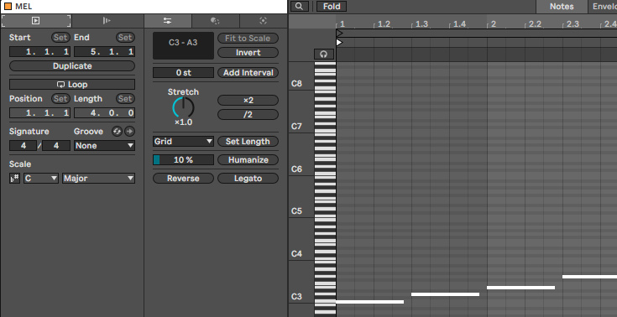Click the C5 piano key label

[x=296, y=211]
